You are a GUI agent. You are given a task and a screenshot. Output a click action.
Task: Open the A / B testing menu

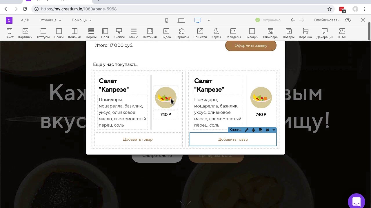pos(25,20)
